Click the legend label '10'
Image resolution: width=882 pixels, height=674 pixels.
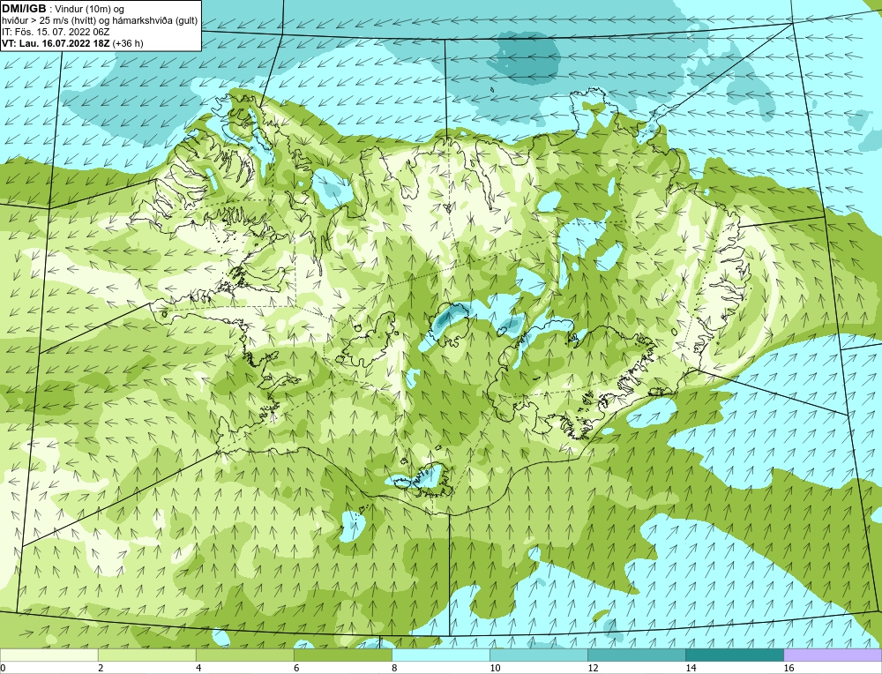495,668
